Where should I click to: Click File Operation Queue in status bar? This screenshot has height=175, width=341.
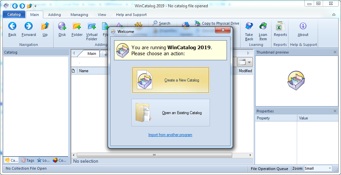coord(269,168)
